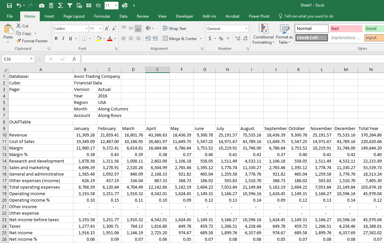Decrease the cell indent

pos(148,38)
